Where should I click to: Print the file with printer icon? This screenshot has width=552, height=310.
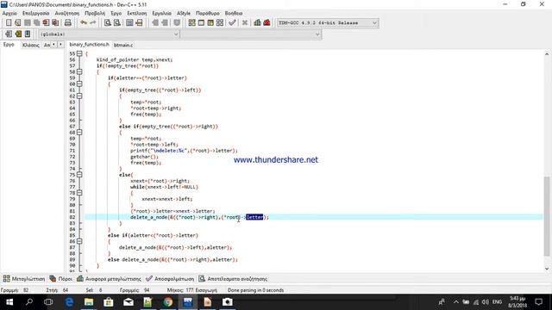pos(68,23)
